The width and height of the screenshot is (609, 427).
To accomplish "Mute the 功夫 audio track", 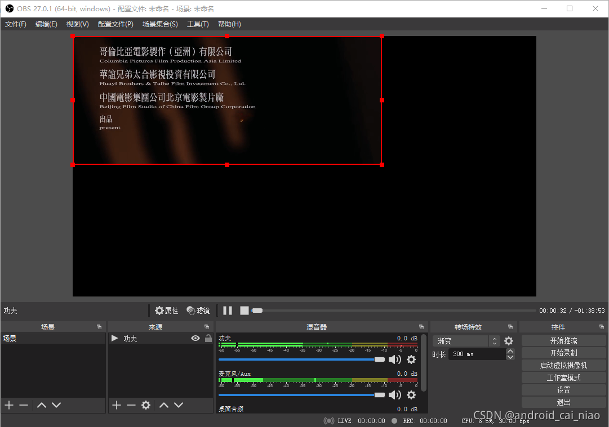I will [394, 359].
